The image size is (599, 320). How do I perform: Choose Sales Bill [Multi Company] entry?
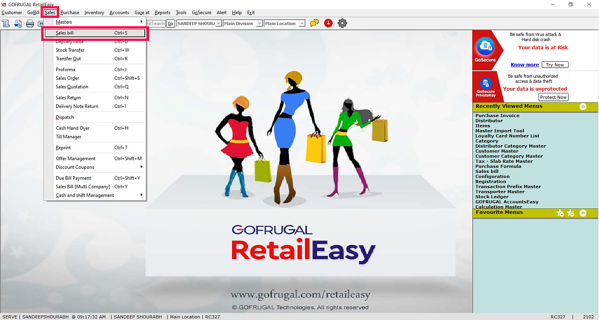[x=95, y=187]
